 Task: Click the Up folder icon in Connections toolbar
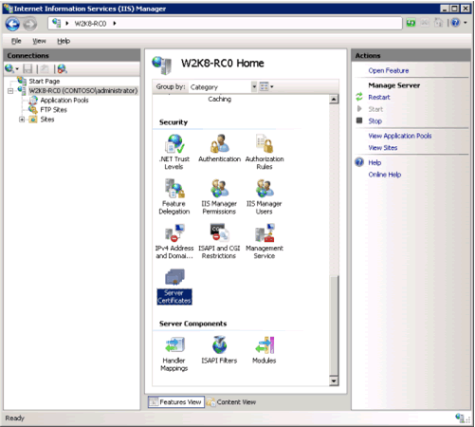pyautogui.click(x=45, y=68)
